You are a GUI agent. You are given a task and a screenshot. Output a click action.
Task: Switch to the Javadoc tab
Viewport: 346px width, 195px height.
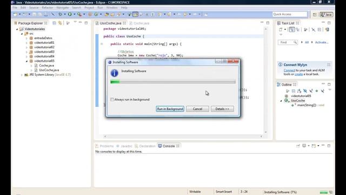[x=124, y=146]
